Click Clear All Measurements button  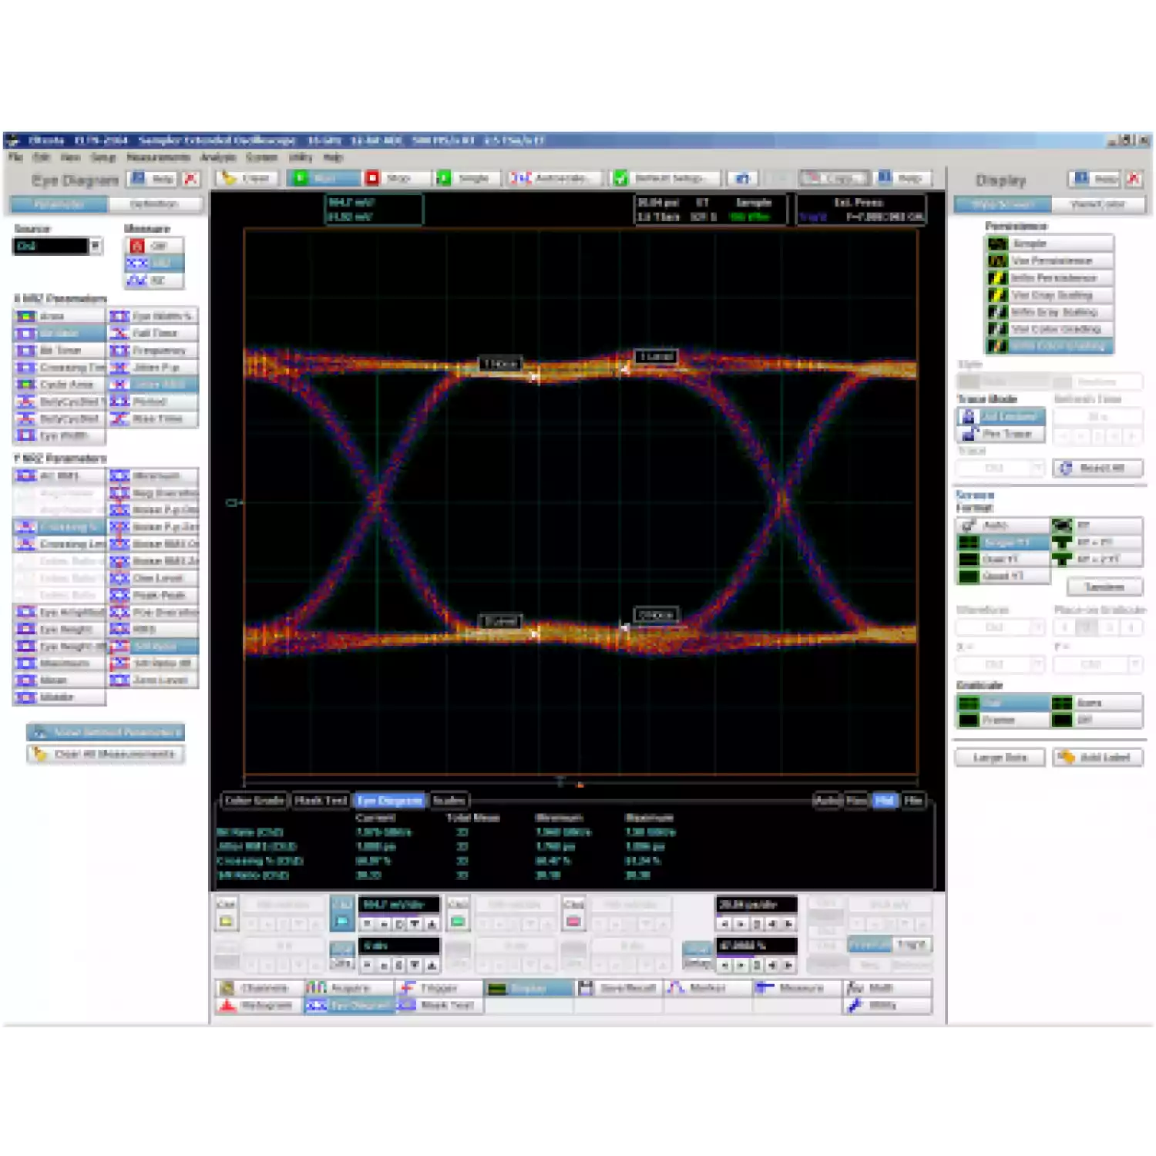(x=106, y=754)
